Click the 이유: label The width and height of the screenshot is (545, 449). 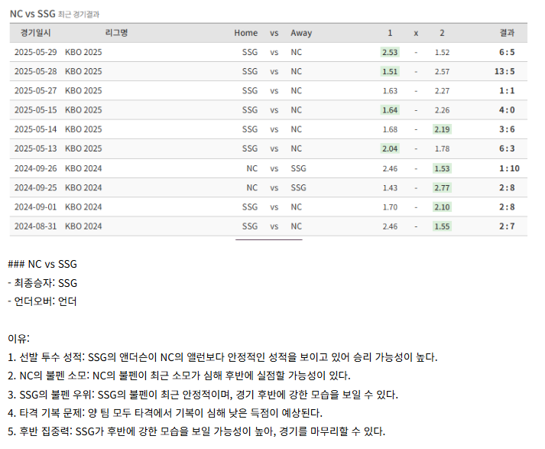pyautogui.click(x=19, y=338)
